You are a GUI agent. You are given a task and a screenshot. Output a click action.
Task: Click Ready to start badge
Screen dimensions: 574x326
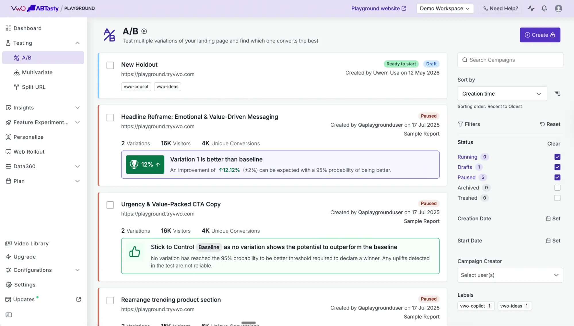401,64
